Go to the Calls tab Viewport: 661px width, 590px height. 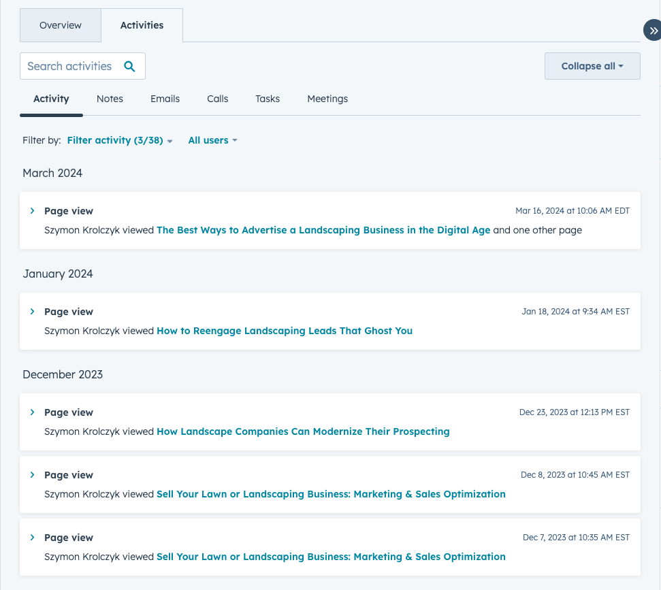tap(217, 99)
